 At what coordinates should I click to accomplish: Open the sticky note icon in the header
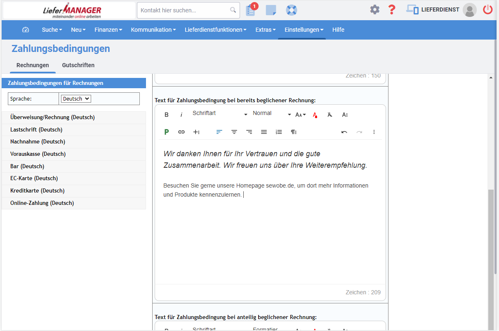pyautogui.click(x=271, y=10)
